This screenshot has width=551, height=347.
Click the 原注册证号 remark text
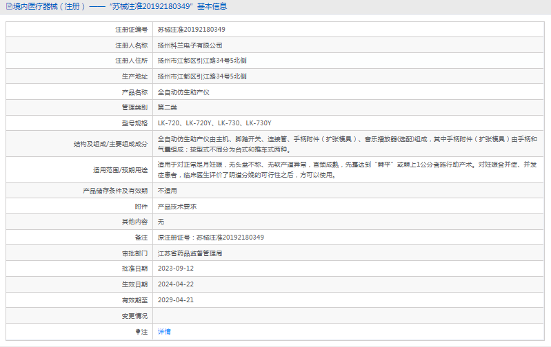pos(210,238)
